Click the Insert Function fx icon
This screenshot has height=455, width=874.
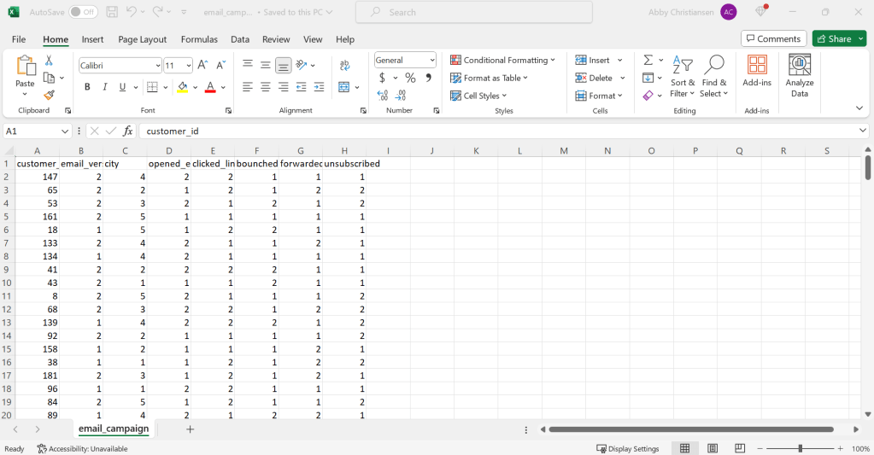pos(128,131)
